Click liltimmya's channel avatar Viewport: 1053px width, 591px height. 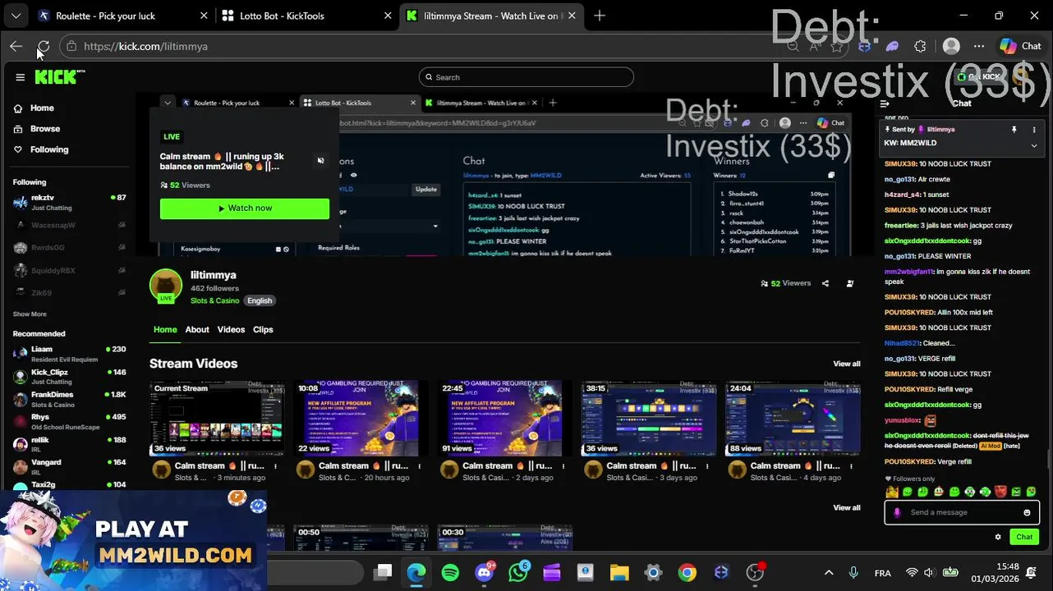[166, 286]
